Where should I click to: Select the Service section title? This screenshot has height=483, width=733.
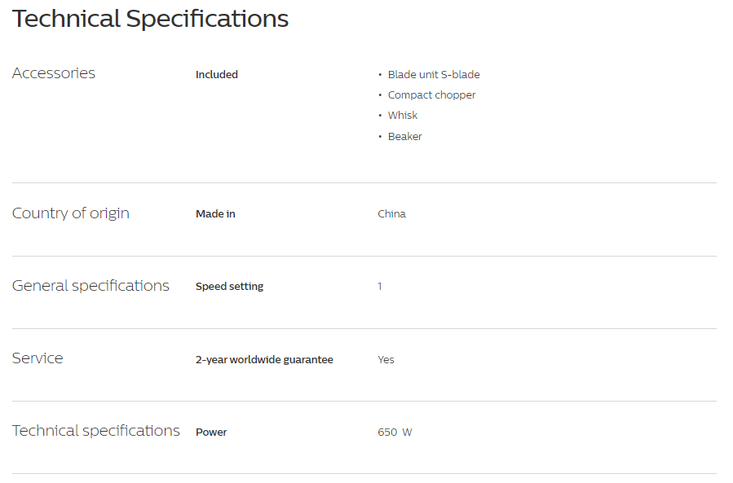tap(38, 358)
